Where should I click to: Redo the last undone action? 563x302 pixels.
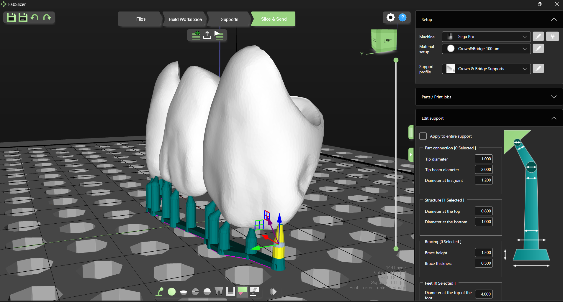point(47,17)
